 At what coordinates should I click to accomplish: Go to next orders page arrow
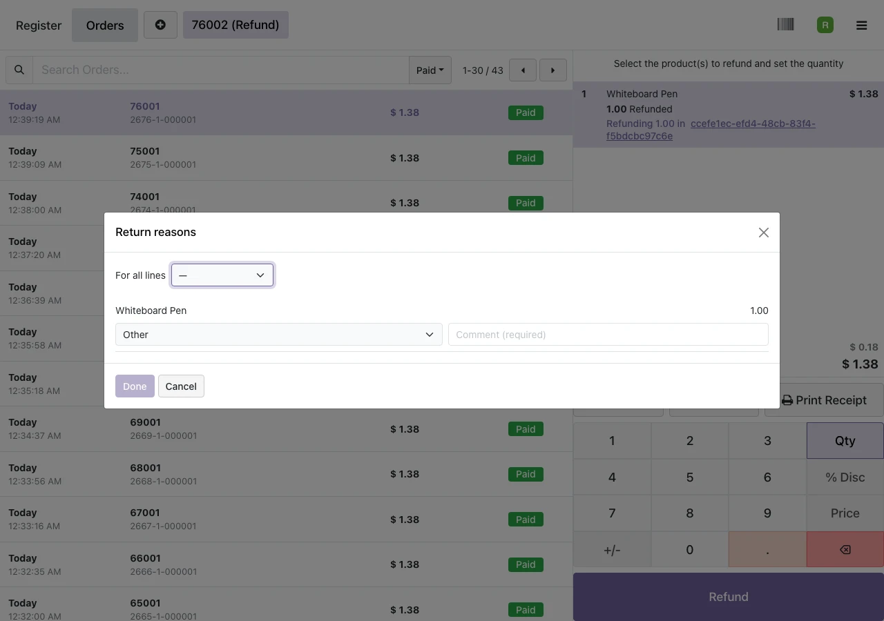tap(553, 70)
